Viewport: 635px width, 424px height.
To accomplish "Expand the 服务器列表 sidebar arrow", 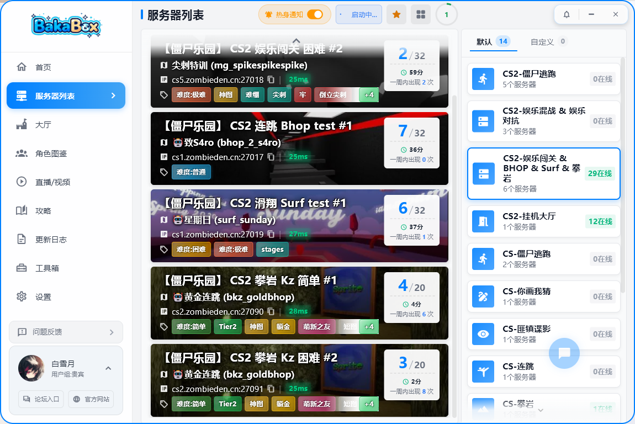I will (x=113, y=96).
